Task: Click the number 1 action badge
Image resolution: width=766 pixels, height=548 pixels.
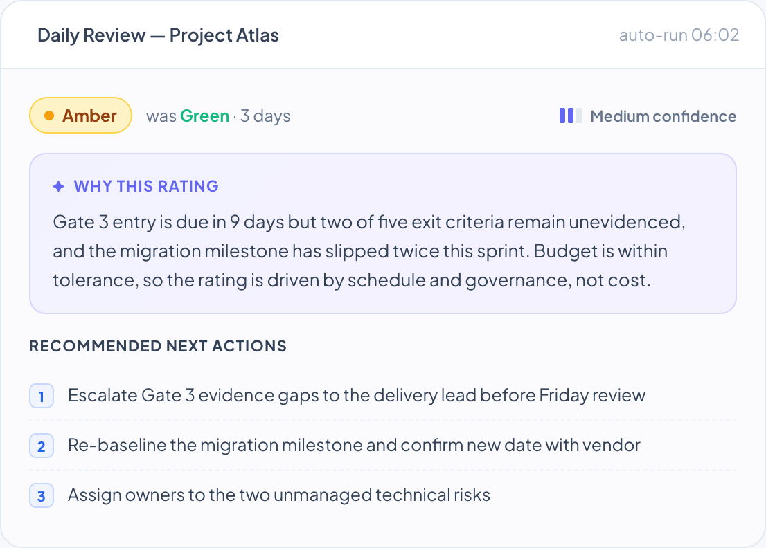Action: (42, 396)
